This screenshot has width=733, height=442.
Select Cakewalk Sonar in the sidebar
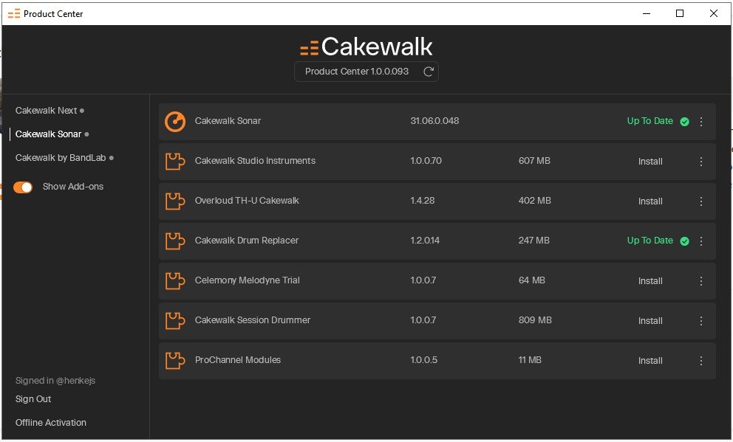click(48, 134)
